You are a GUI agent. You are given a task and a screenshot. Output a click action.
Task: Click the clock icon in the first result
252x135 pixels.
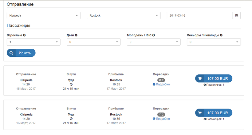(71, 84)
